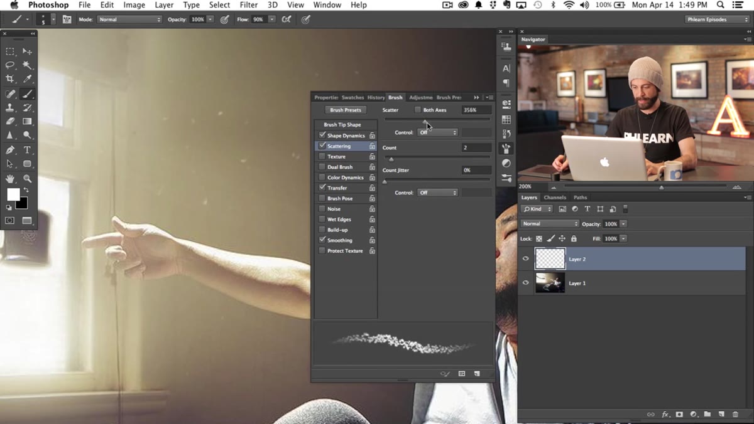The width and height of the screenshot is (754, 424).
Task: Hide Layer 1 visibility eye
Action: click(x=526, y=283)
